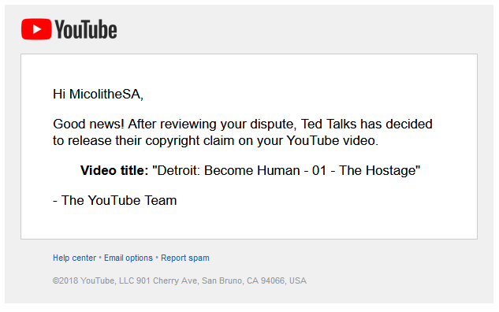Viewport: 499px width, 312px height.
Task: Click bullet separator after Help center
Action: coord(100,258)
